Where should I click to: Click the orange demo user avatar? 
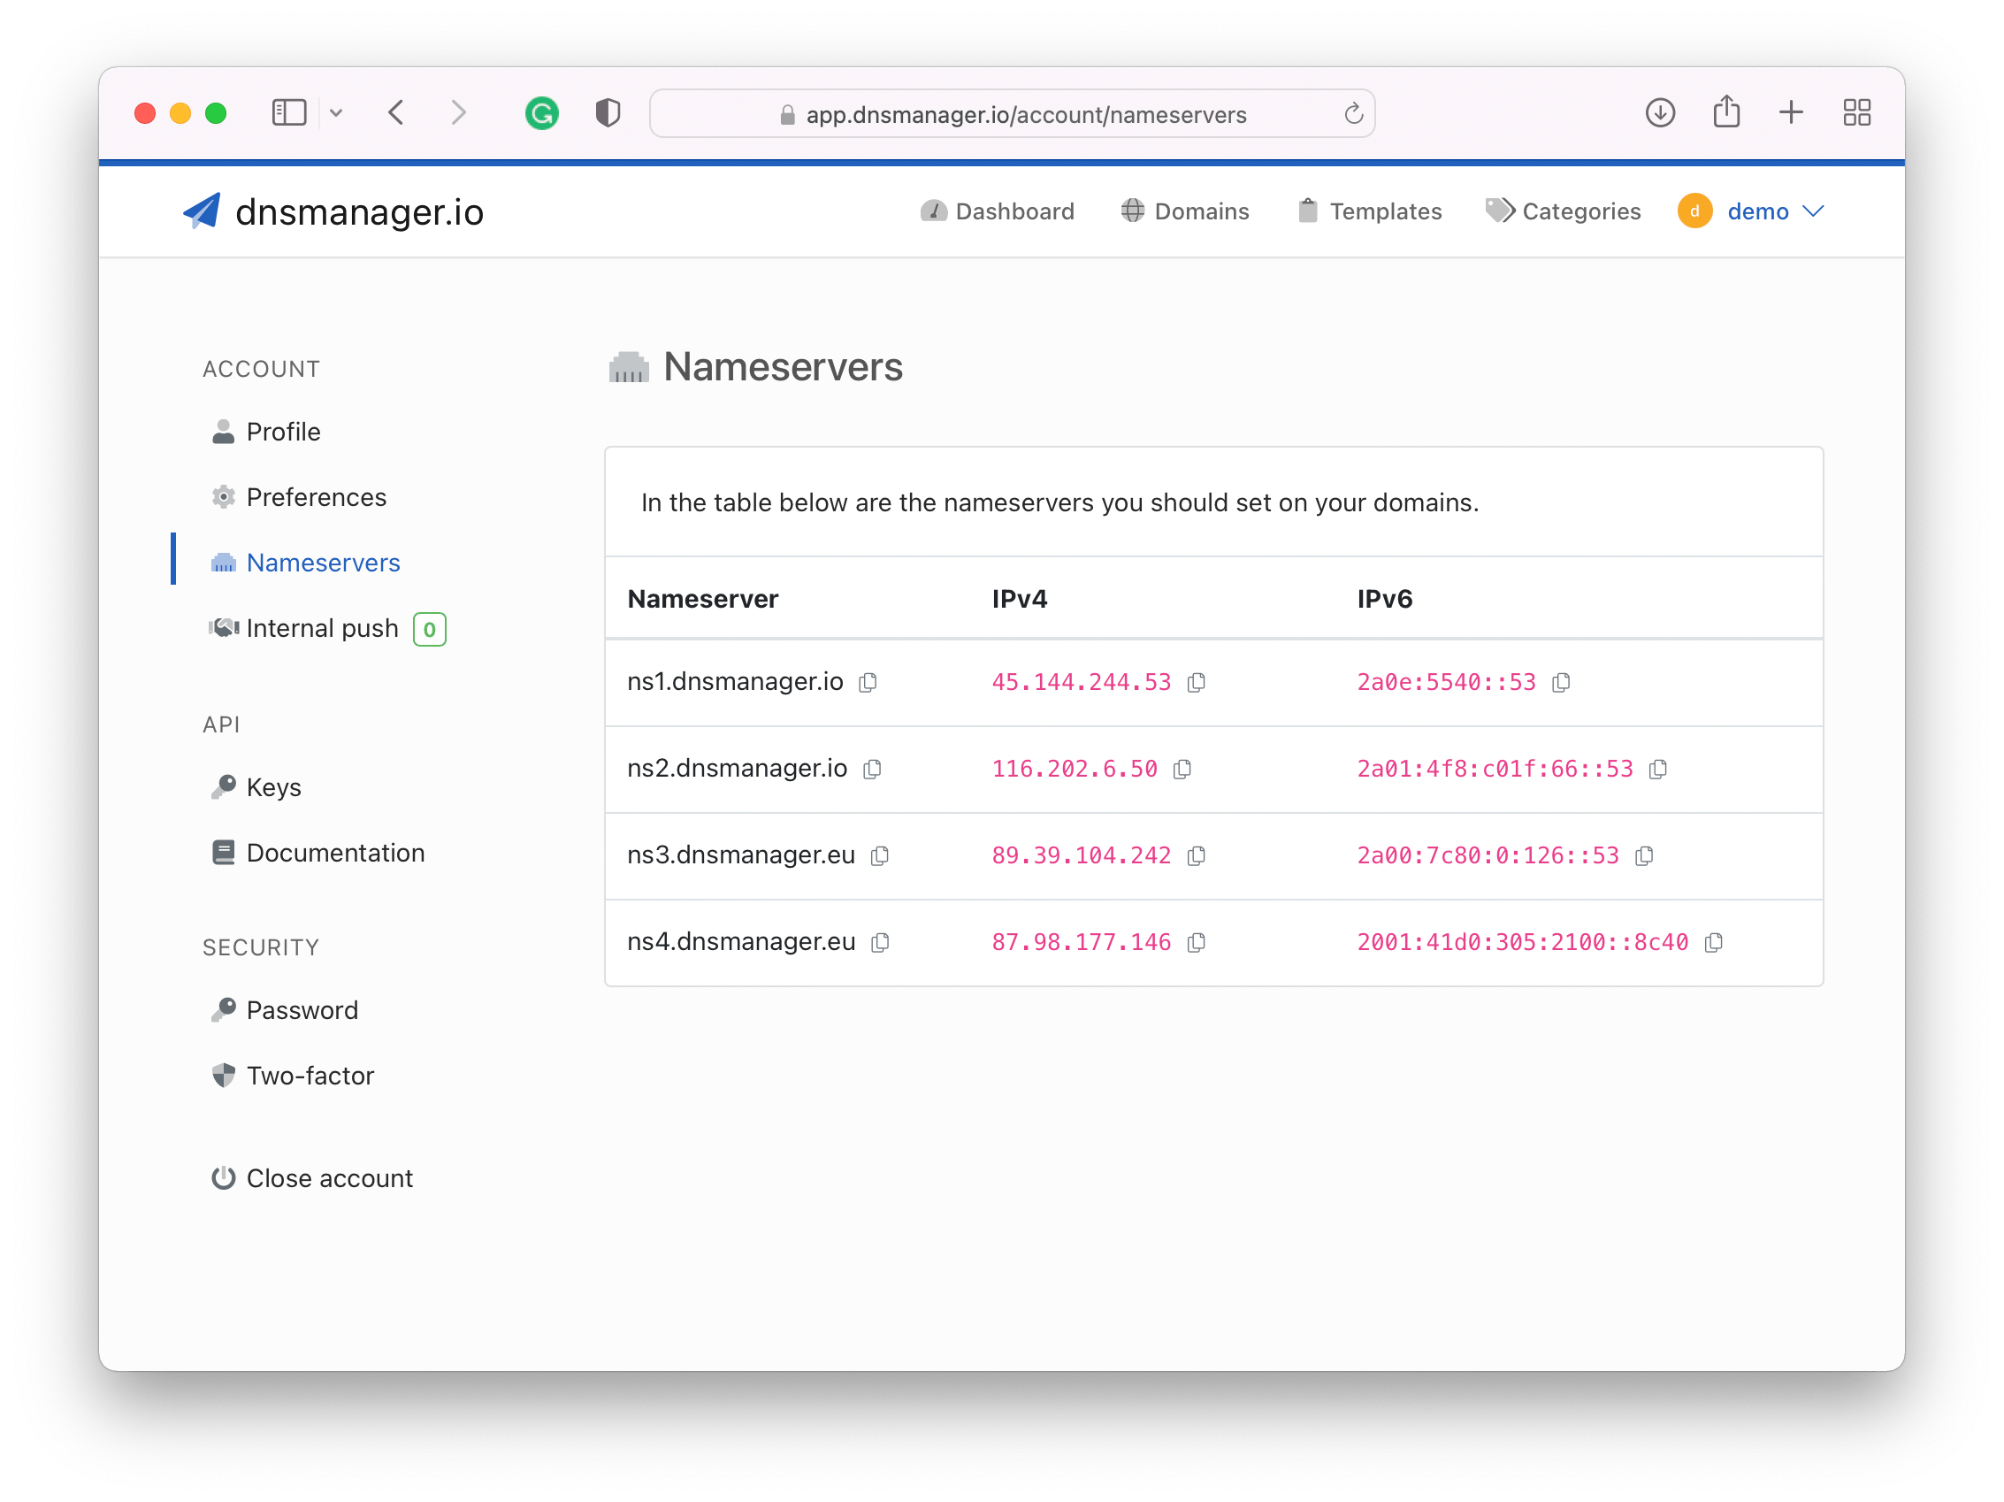pos(1694,211)
